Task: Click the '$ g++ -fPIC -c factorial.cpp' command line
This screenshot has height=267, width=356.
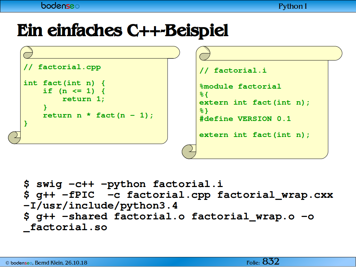Action: pyautogui.click(x=178, y=195)
